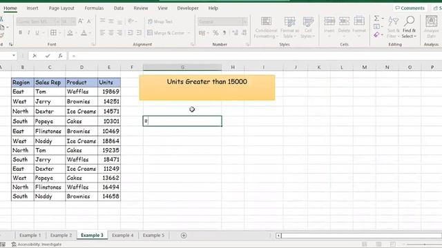442x248 pixels.
Task: Open the font name dropdown
Action: point(57,21)
